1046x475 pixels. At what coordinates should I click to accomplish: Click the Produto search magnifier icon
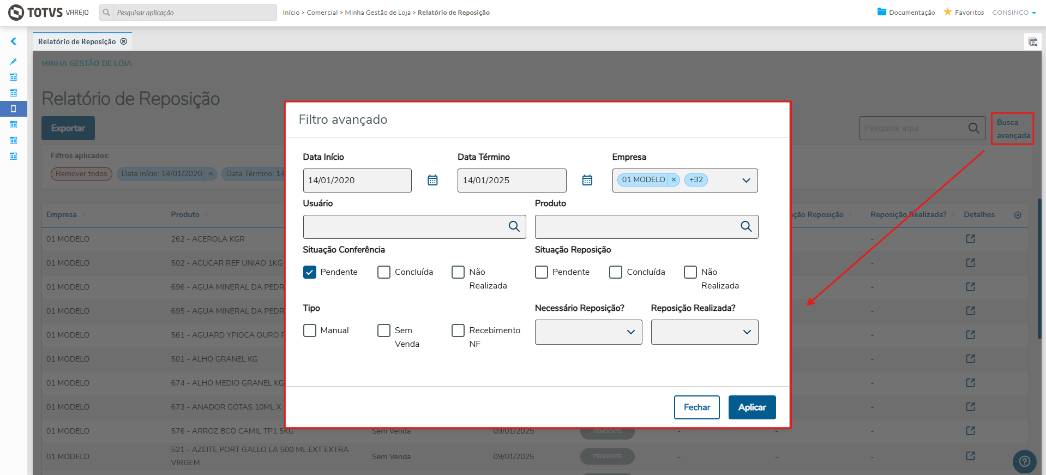[746, 226]
